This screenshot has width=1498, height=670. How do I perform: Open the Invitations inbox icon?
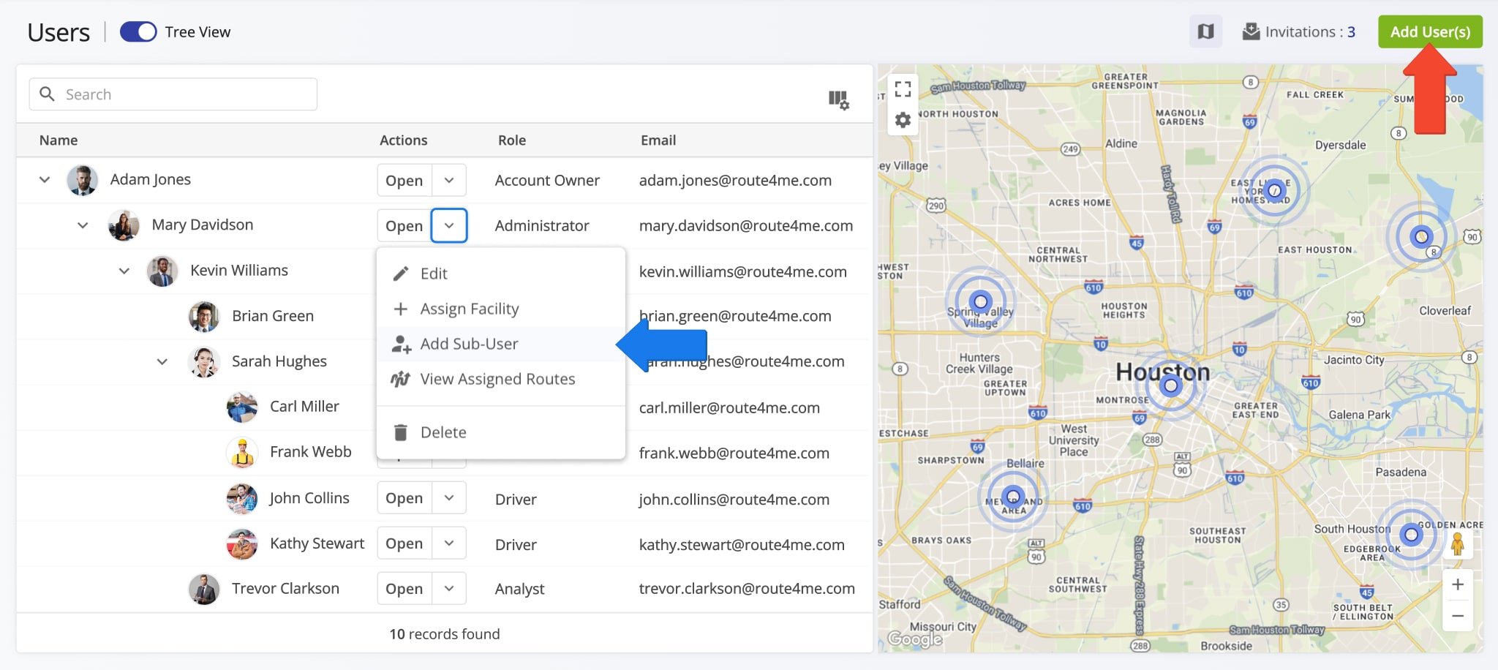(1252, 31)
